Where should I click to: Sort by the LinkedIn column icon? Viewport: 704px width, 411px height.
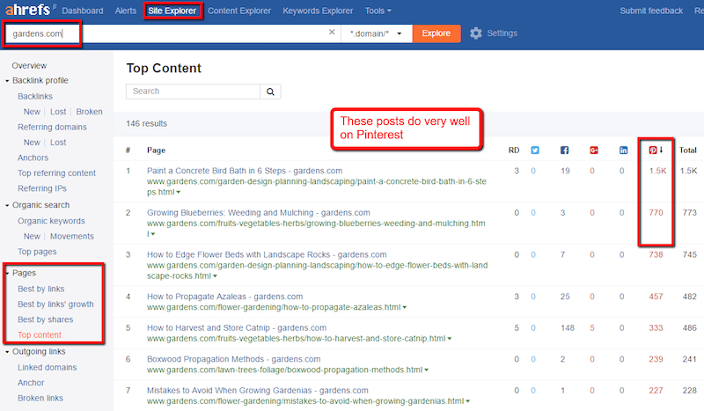click(623, 150)
